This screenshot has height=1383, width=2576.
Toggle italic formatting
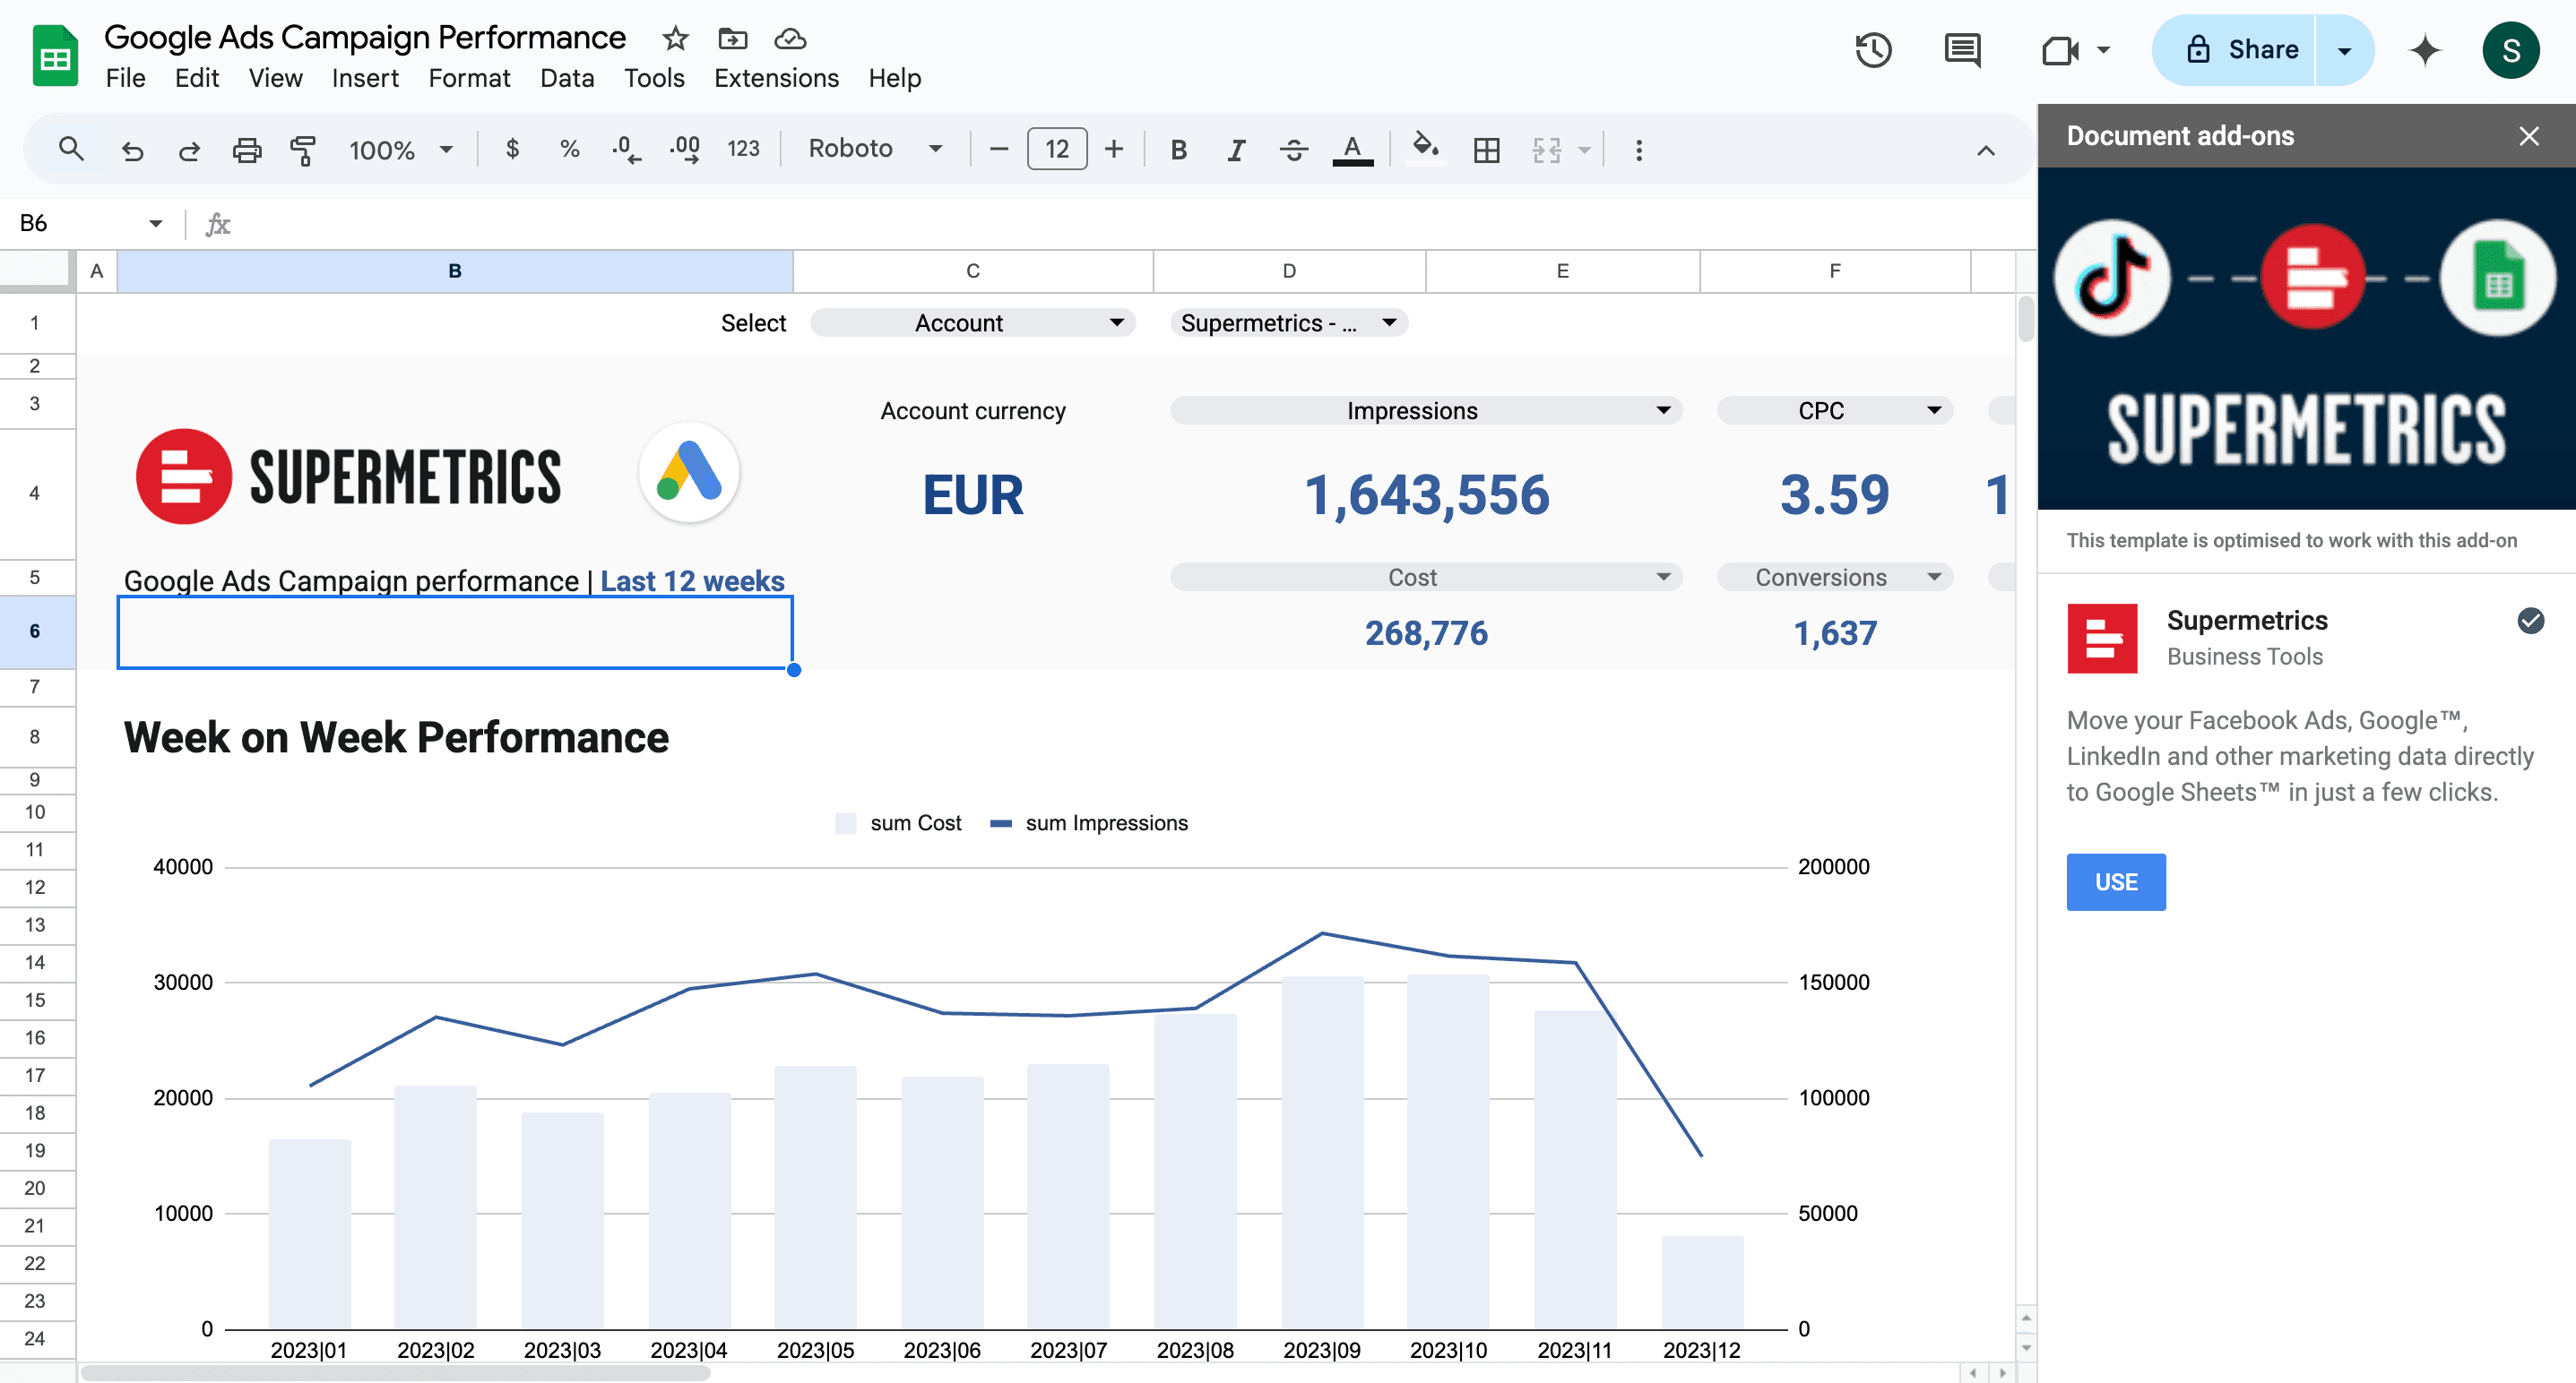point(1236,150)
